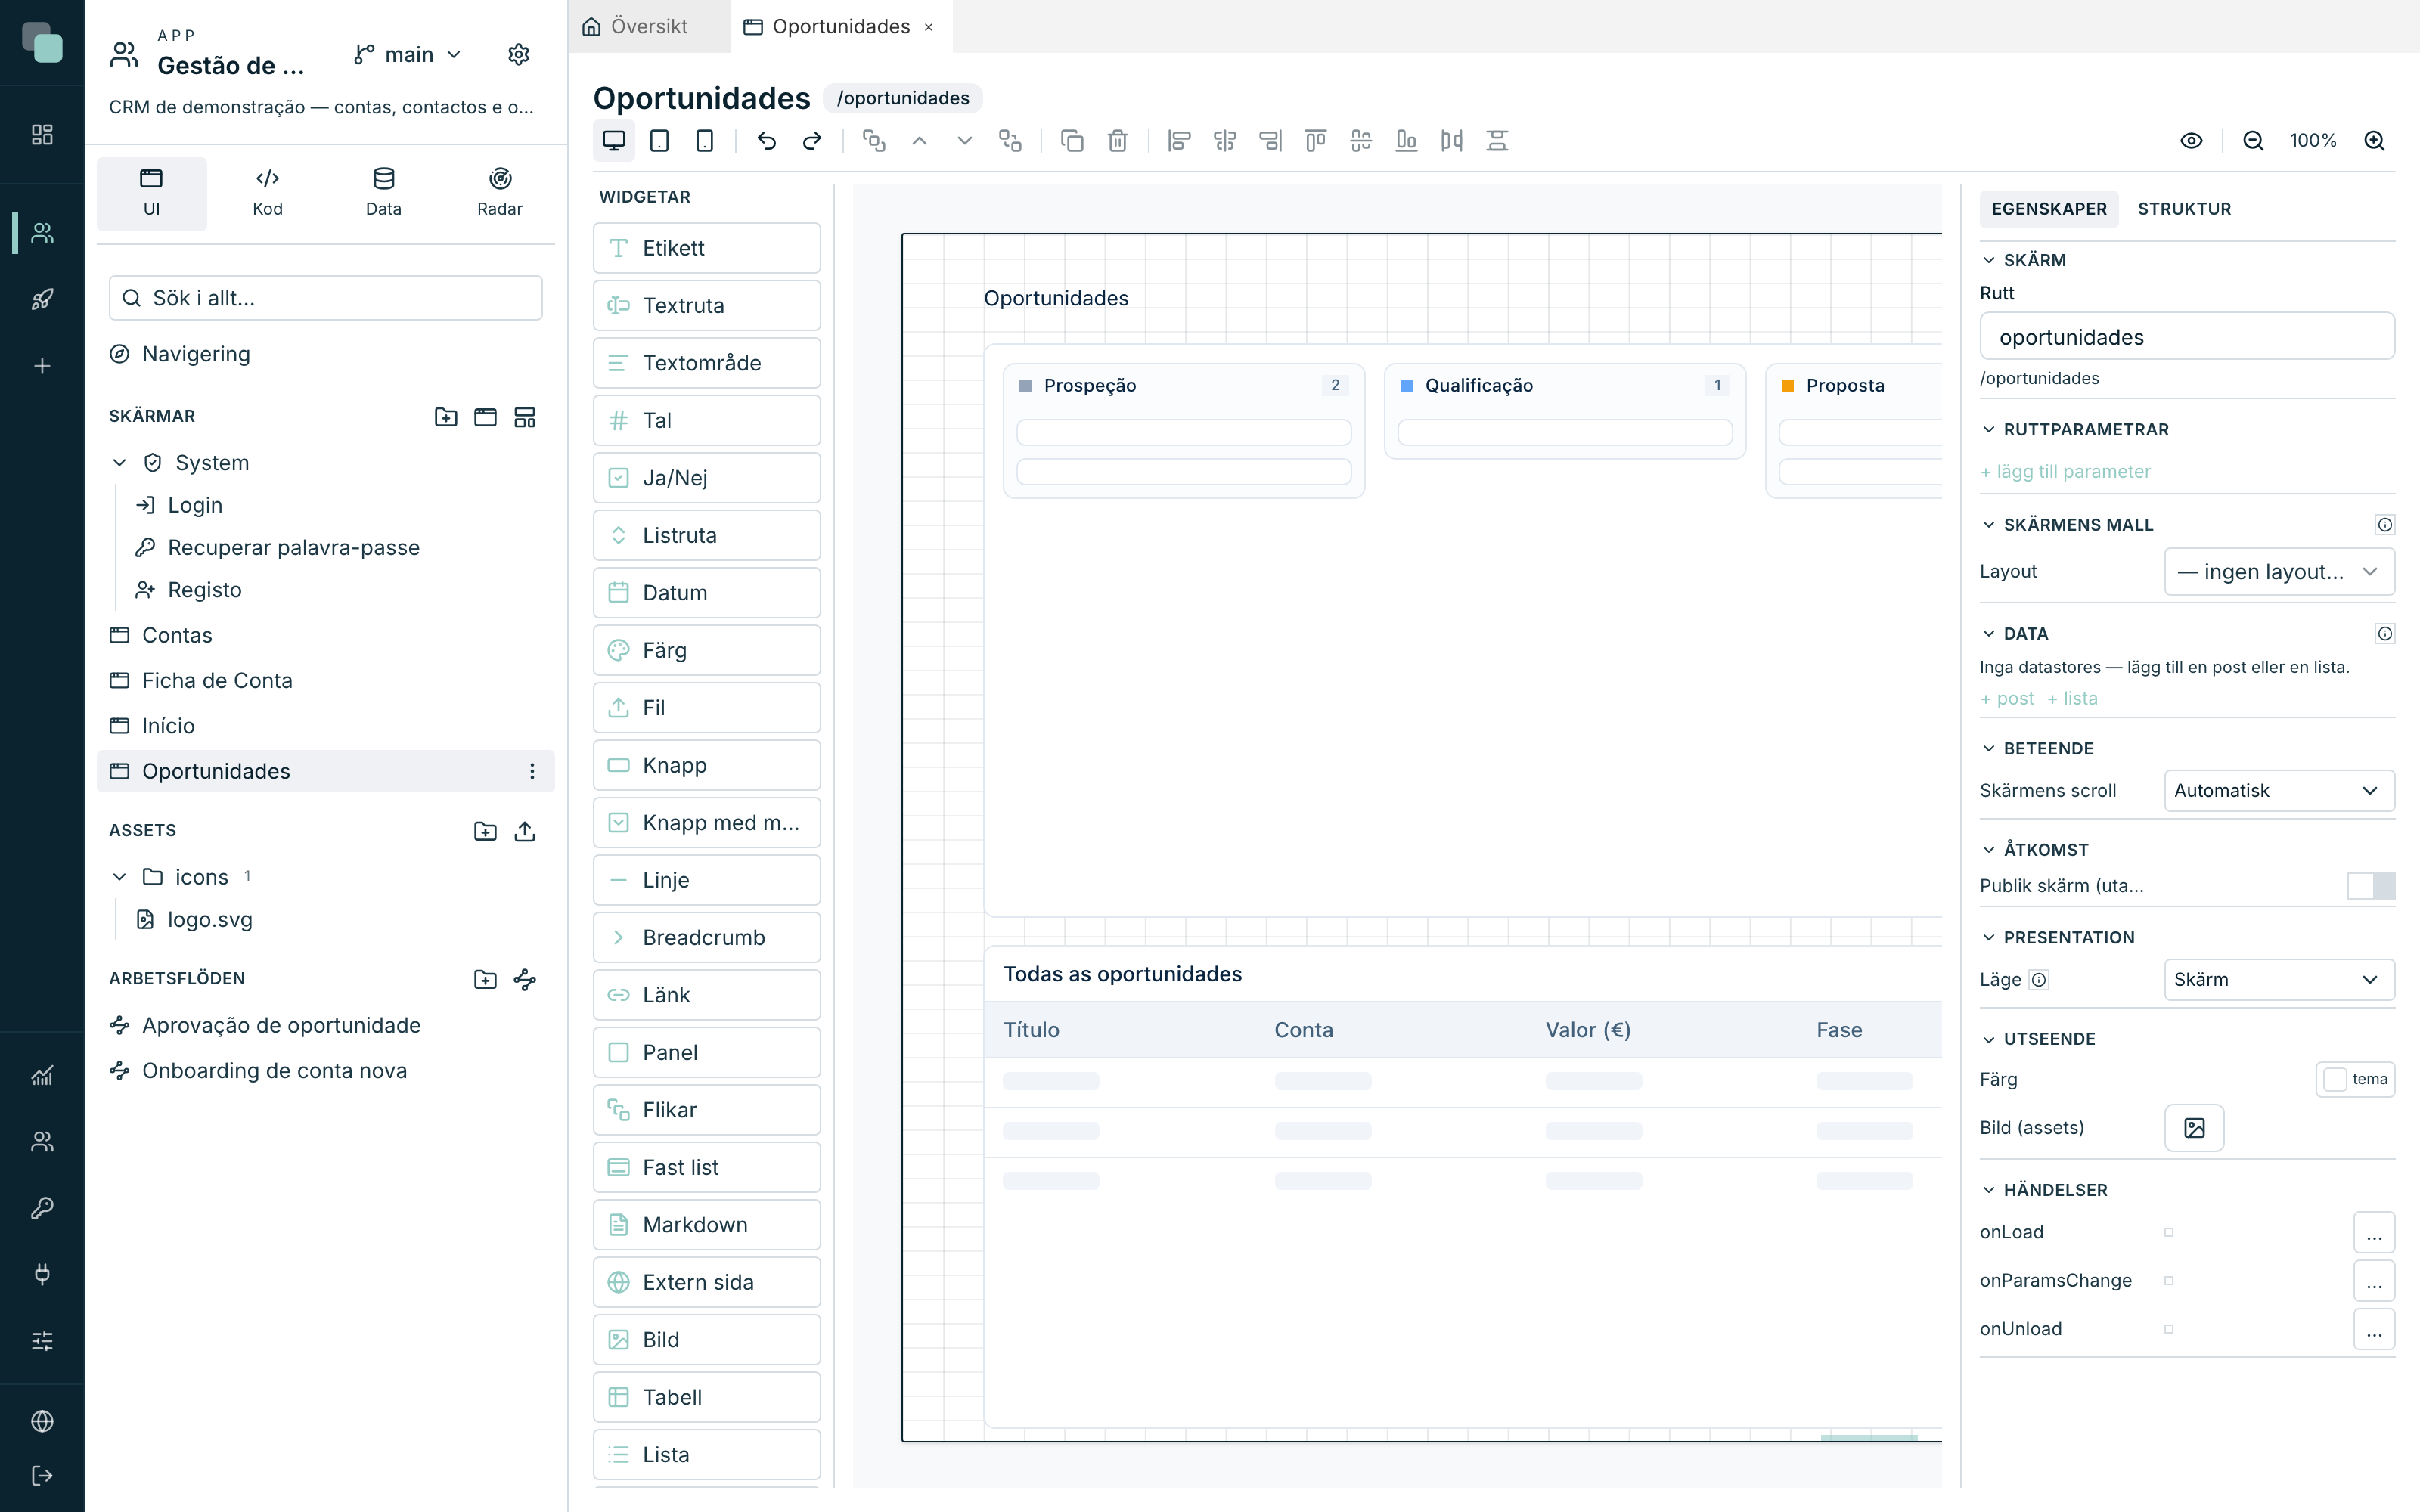This screenshot has height=1512, width=2420.
Task: Align widgets to the left edge
Action: (1179, 141)
